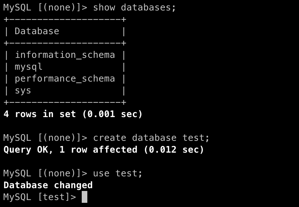Click the terminal cursor block
The width and height of the screenshot is (299, 207).
85,197
